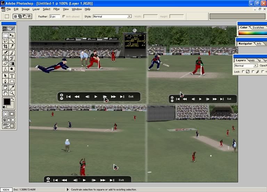Select the Rectangular Marquee tool
This screenshot has height=192, width=267.
click(x=6, y=35)
